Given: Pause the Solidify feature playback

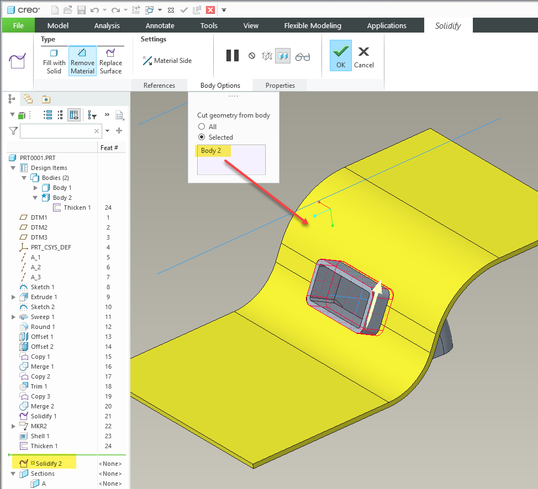Looking at the screenshot, I should tap(232, 55).
